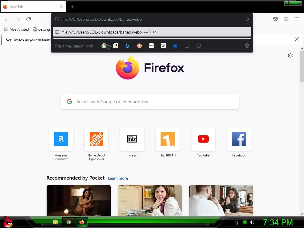This screenshot has height=228, width=304.
Task: Search open tabs via the tab icon
Action: 187,46
